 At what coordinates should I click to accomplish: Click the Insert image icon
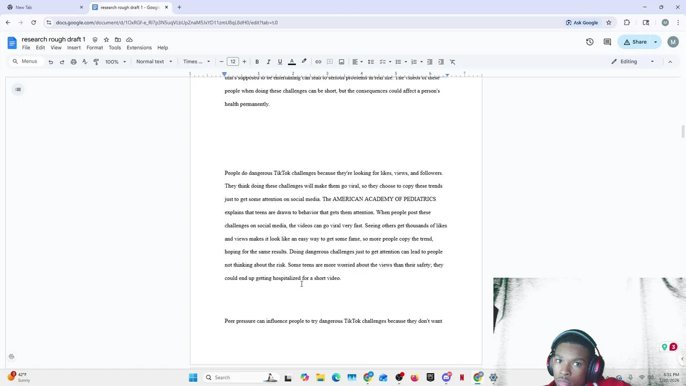tap(341, 62)
